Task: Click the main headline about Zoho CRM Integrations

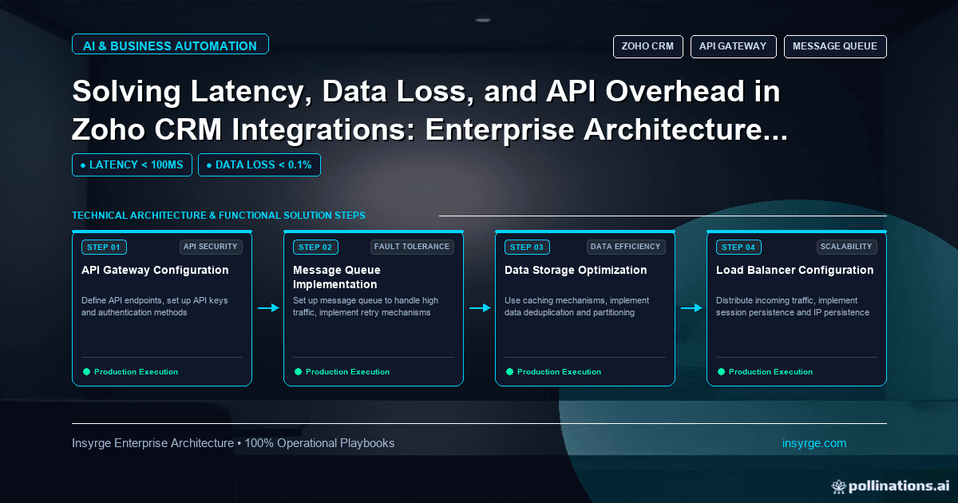Action: pos(430,111)
